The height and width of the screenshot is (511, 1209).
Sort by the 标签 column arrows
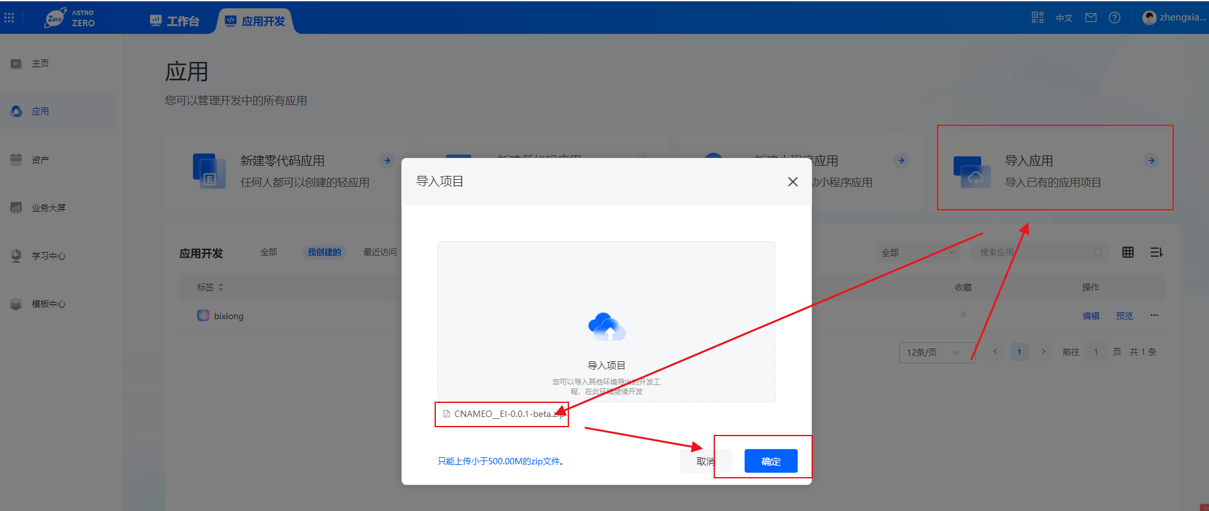pos(221,288)
